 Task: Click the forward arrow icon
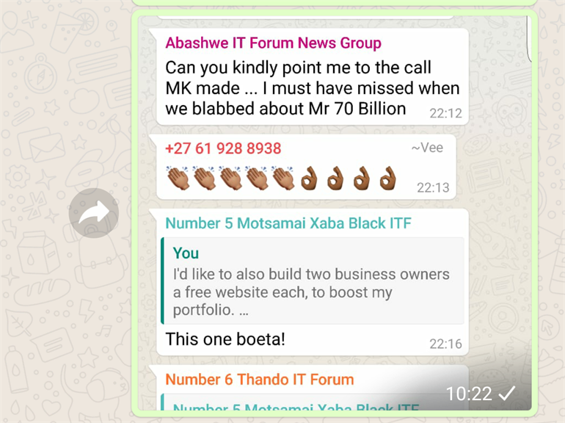pos(94,213)
